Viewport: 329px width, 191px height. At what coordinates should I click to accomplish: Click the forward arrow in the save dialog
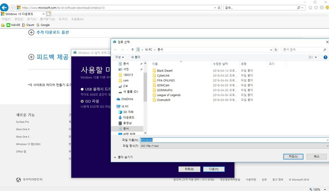[122, 50]
